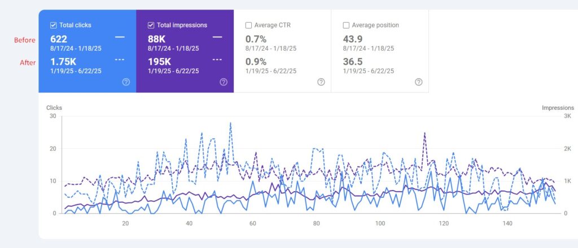Click solid line indicator beside 88K impressions
This screenshot has height=248, width=578.
tap(217, 37)
